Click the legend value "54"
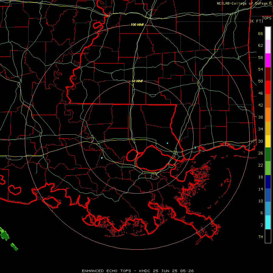 (x=261, y=69)
